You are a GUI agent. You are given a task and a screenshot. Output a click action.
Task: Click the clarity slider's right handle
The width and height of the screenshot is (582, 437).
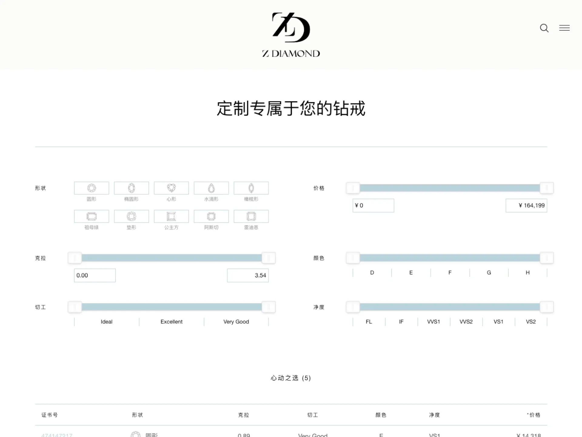(x=547, y=307)
